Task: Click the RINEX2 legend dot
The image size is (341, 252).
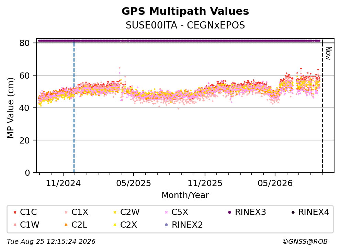Action: (x=167, y=225)
